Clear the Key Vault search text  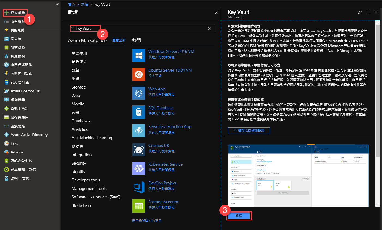(209, 29)
